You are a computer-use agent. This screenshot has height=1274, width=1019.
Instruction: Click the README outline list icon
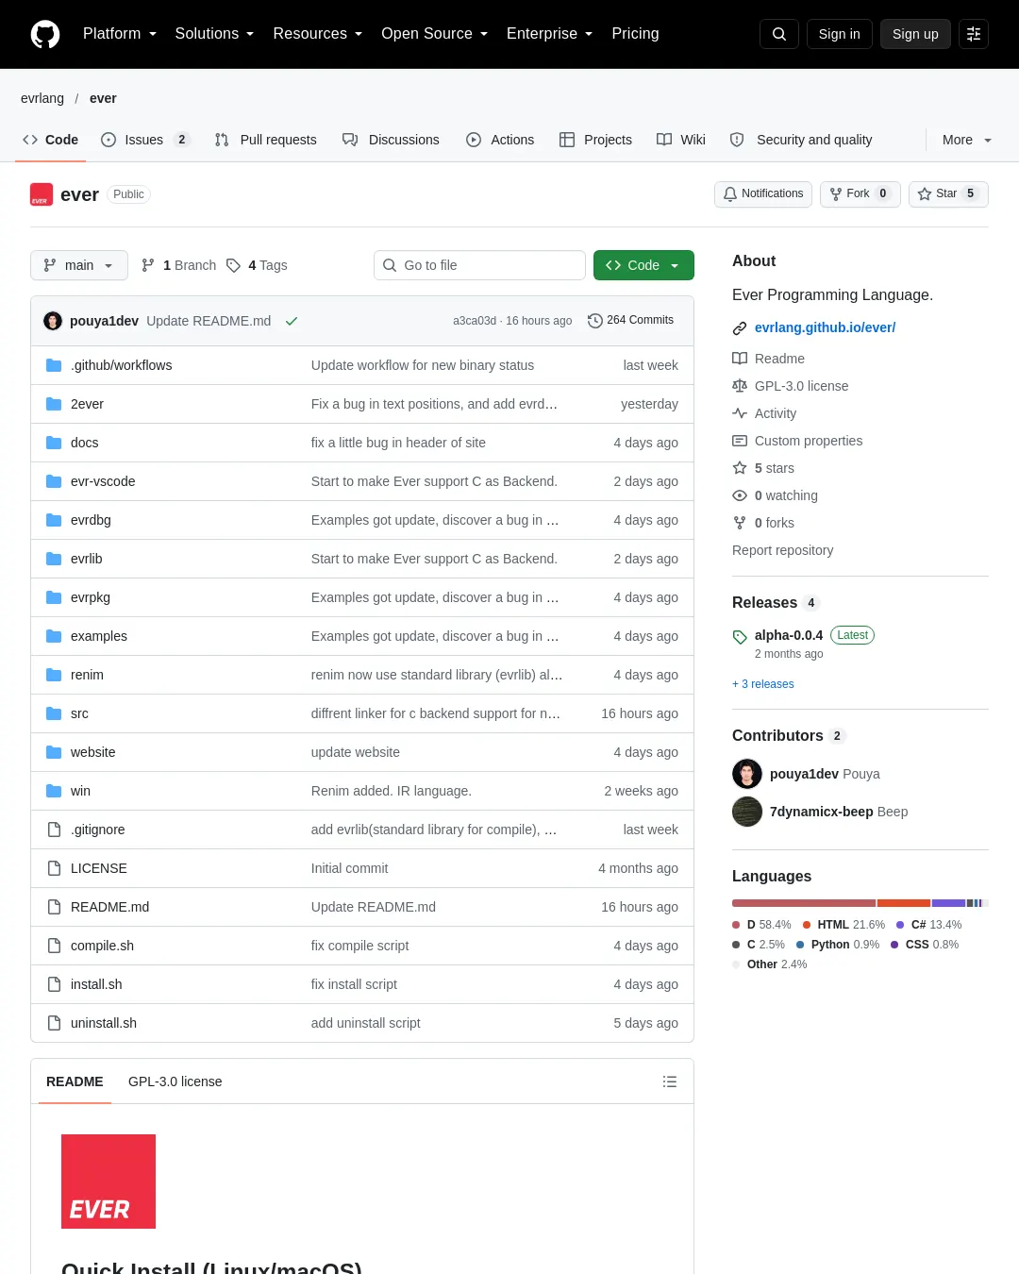pos(670,1081)
